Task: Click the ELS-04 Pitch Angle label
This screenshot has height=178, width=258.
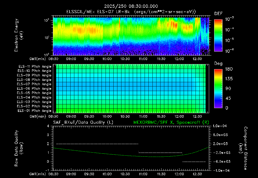Action: coord(34,97)
